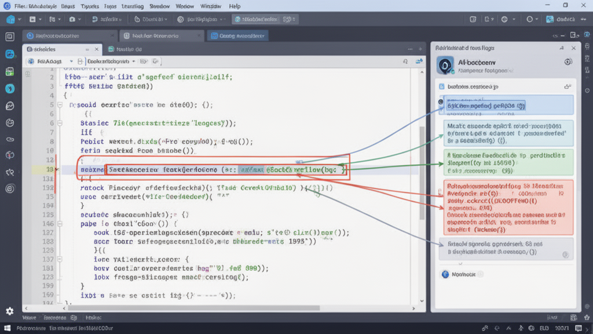Close the 'Grschoides' editor tab
The image size is (593, 334).
[97, 49]
